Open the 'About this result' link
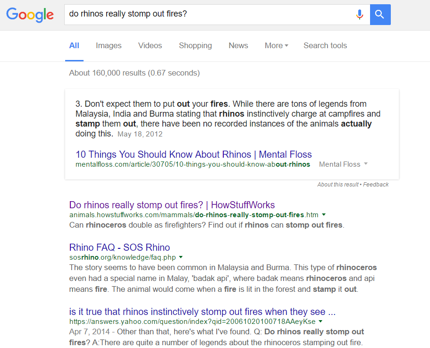Image resolution: width=430 pixels, height=348 pixels. pyautogui.click(x=338, y=185)
